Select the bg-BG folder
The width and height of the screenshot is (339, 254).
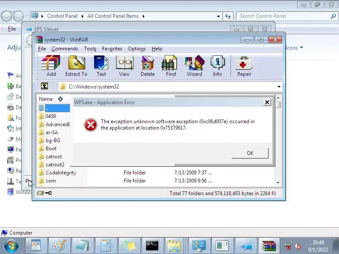(x=53, y=141)
